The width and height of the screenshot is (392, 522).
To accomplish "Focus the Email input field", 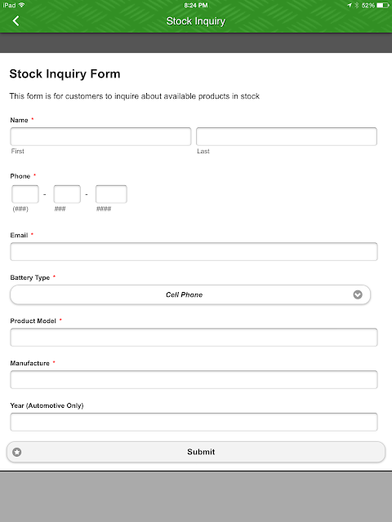I will (x=194, y=252).
